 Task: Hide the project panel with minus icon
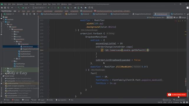click(38, 14)
